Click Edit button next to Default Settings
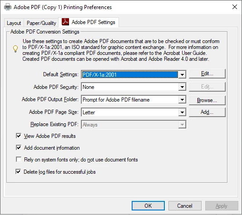 click(x=207, y=74)
